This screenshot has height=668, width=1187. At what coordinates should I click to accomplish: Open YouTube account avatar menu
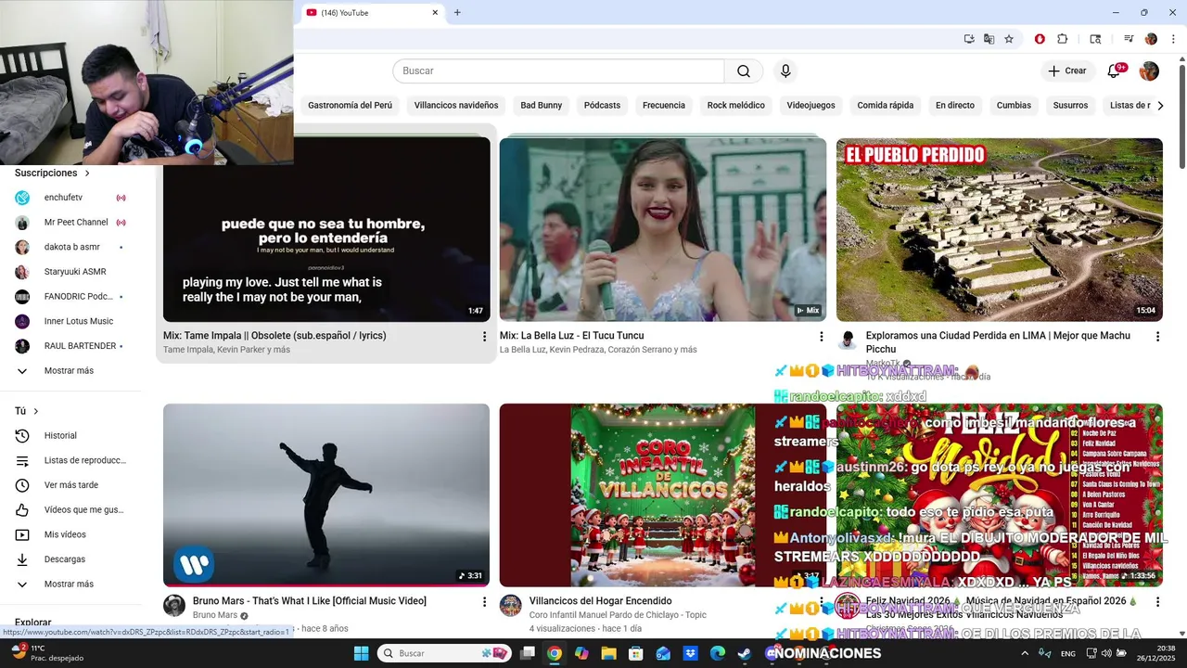click(x=1149, y=71)
